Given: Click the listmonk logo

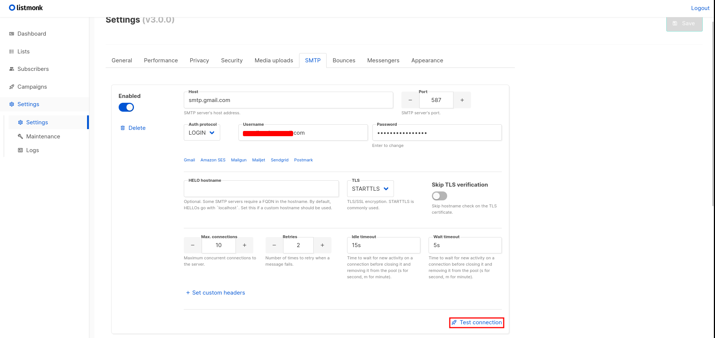Looking at the screenshot, I should point(26,8).
